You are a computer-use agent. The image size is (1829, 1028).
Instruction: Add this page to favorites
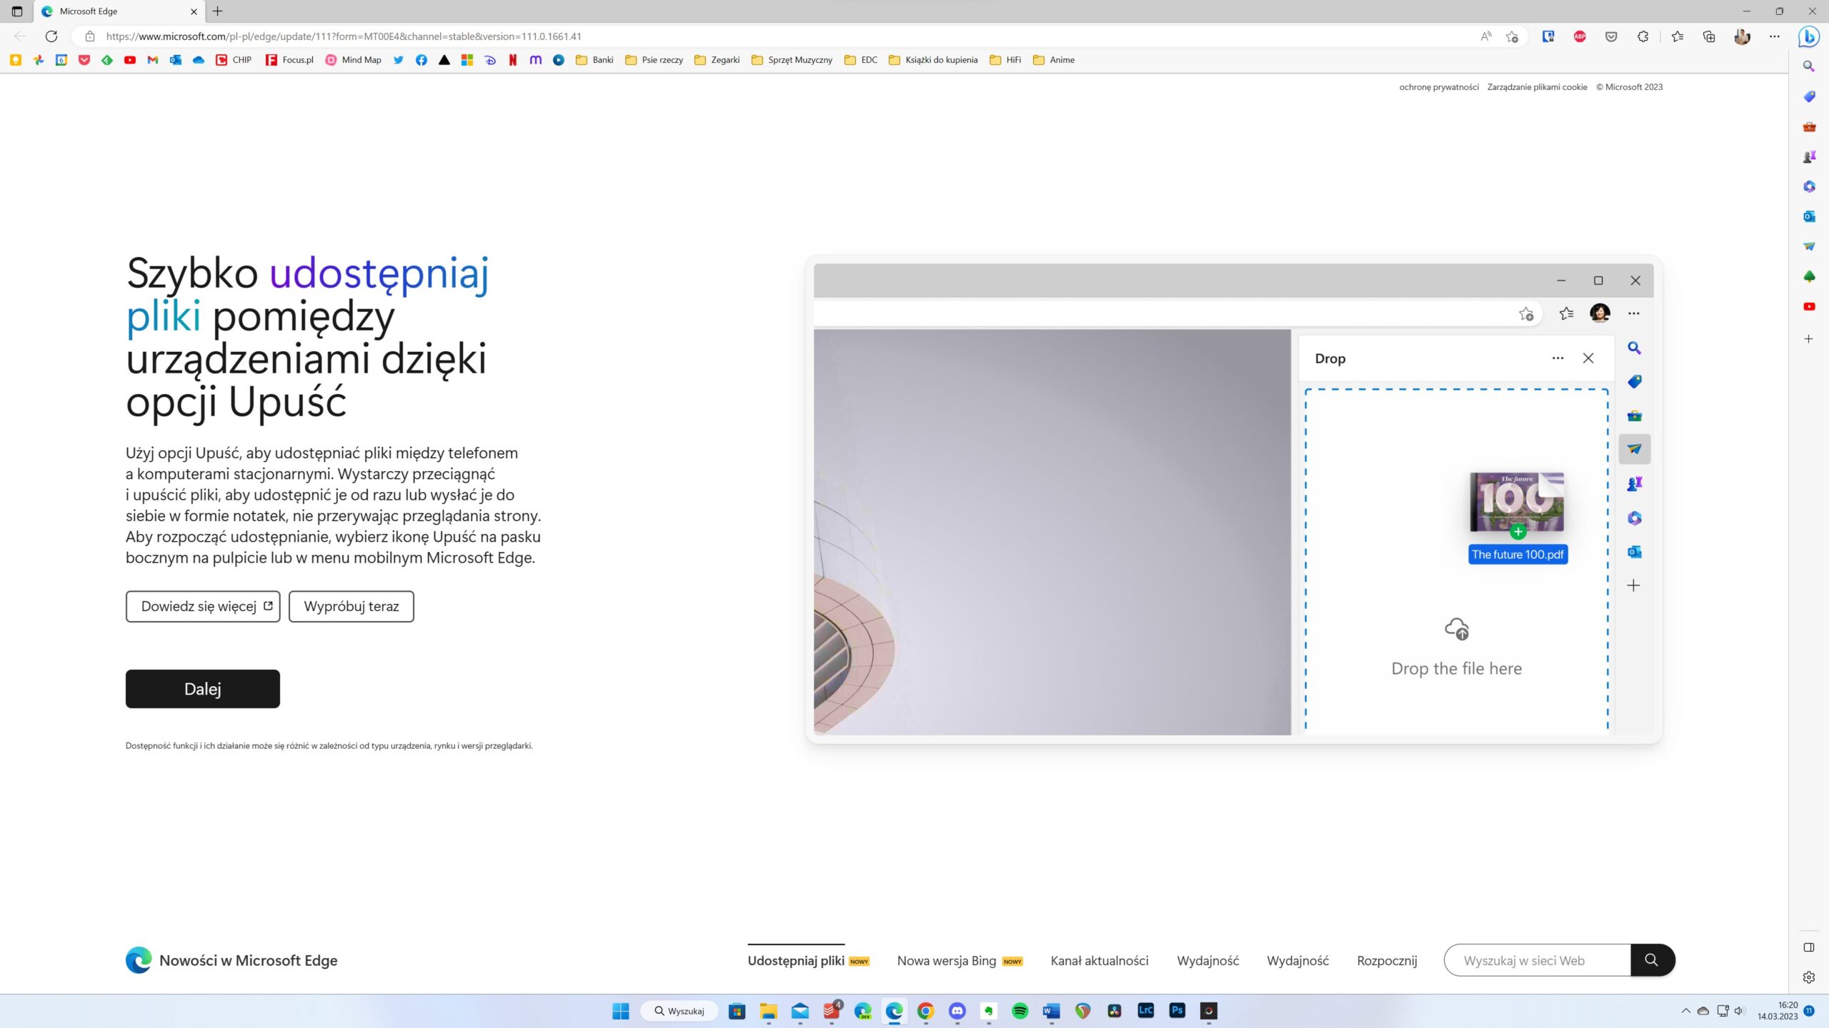[x=1512, y=36]
